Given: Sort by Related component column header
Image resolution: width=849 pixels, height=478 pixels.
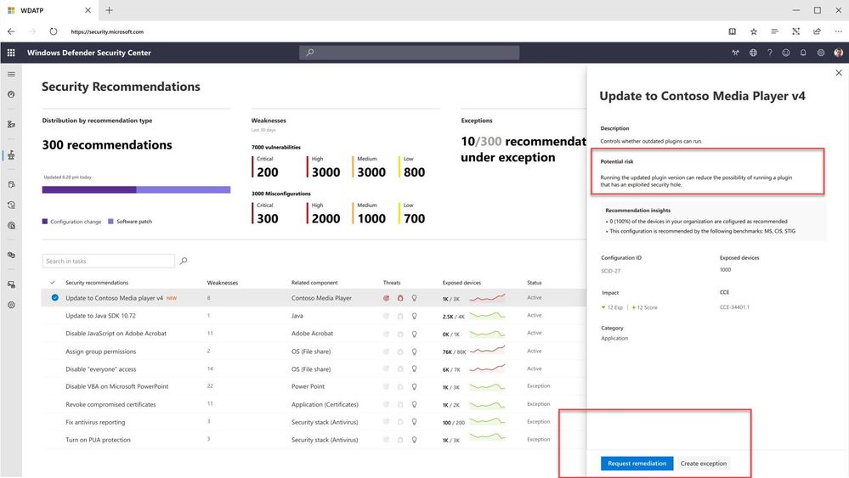Looking at the screenshot, I should point(314,283).
